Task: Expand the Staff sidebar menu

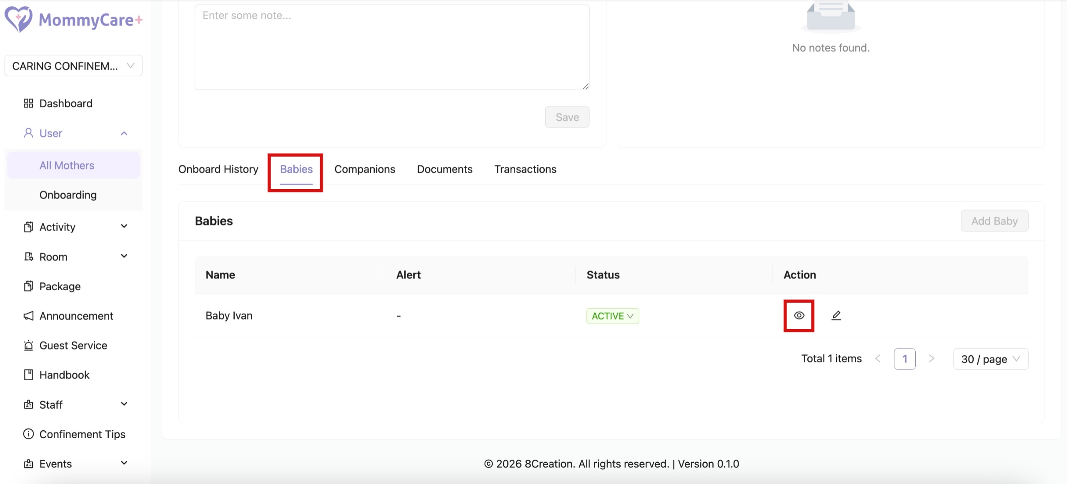Action: pos(75,404)
